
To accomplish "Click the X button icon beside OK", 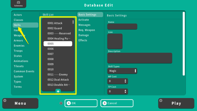I will click(61, 103).
